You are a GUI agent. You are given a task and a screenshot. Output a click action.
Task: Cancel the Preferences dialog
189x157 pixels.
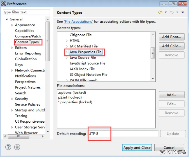(169, 148)
